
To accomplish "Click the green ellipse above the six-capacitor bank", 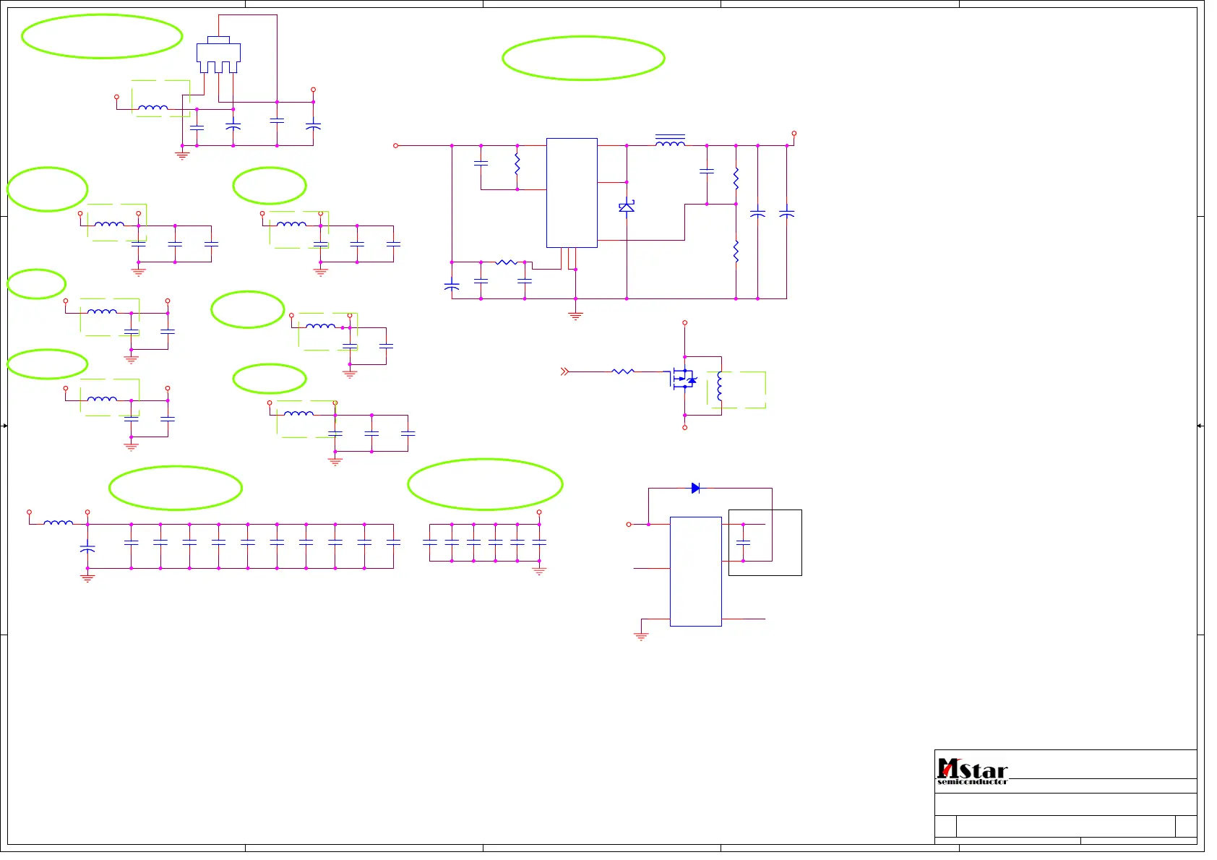I will coord(485,484).
